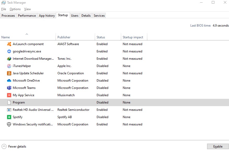Viewport: 229px width, 152px height.
Task: Sort by the Publisher column header
Action: click(x=75, y=37)
